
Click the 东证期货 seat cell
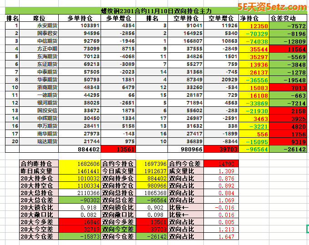pos(39,64)
